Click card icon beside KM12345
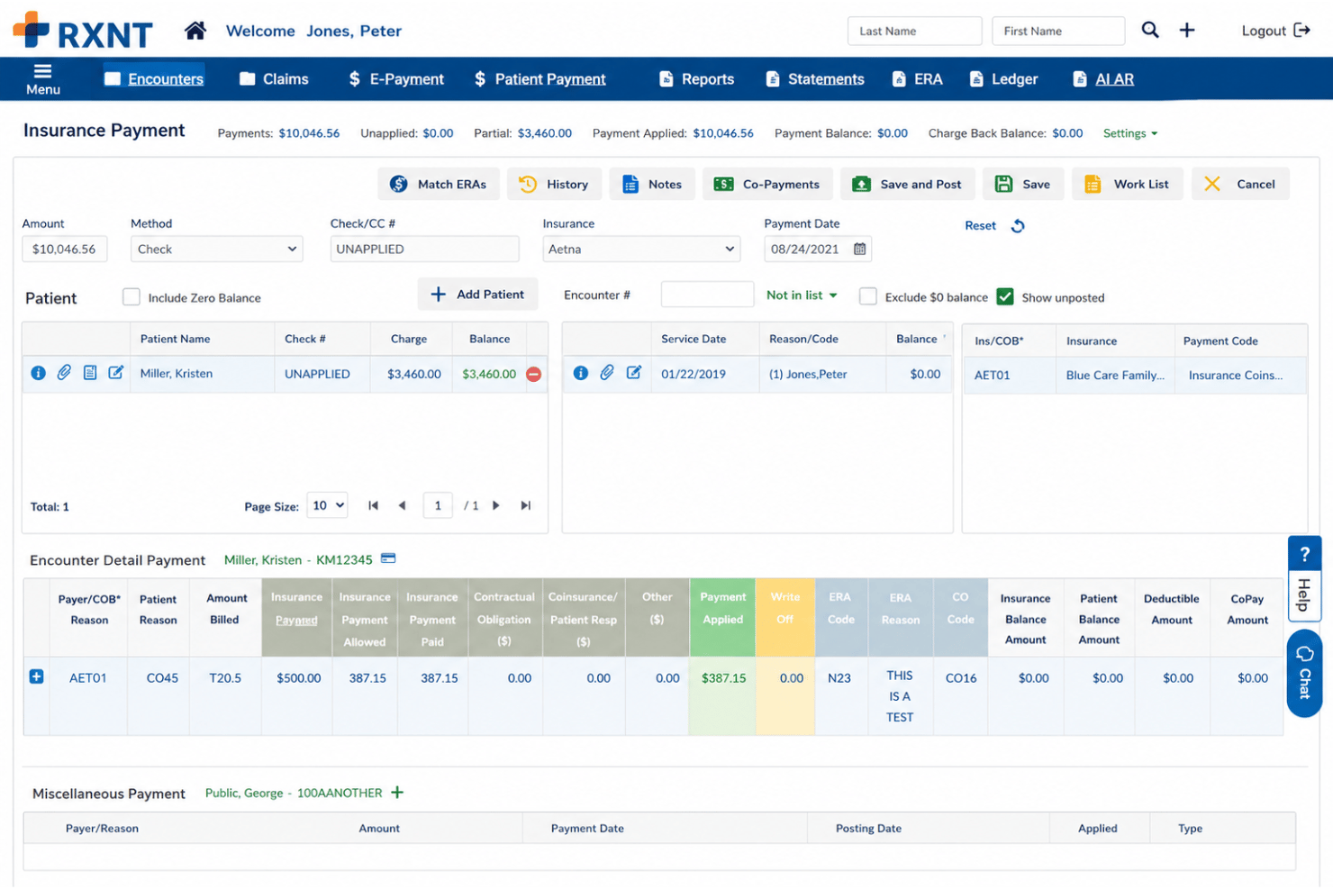This screenshot has height=889, width=1333. 388,558
